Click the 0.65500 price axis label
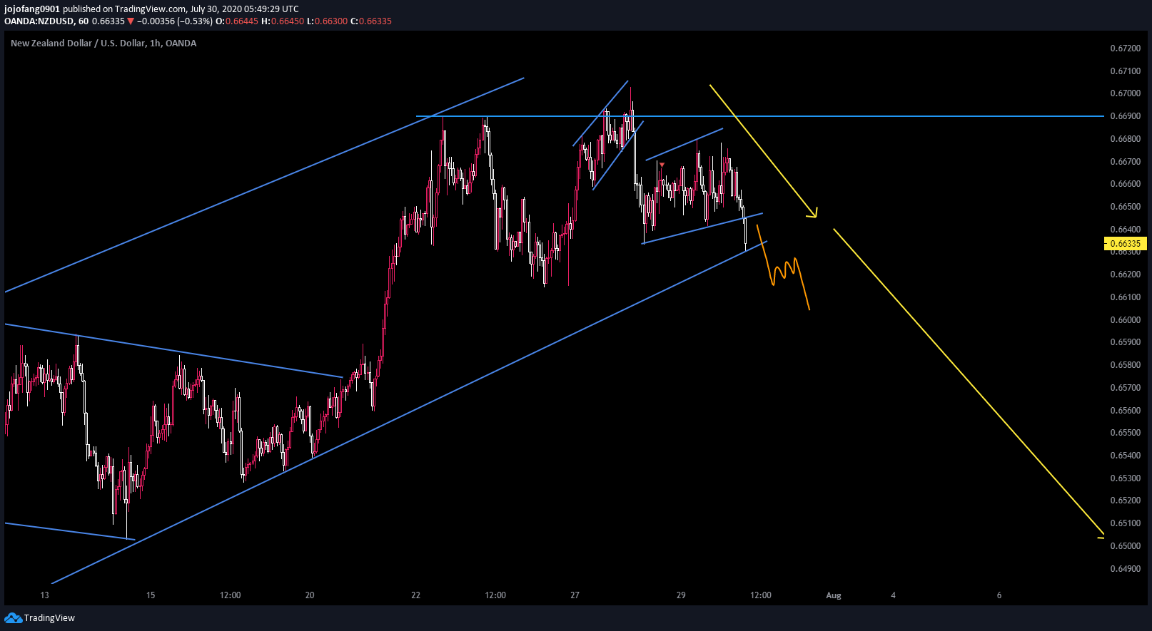This screenshot has height=631, width=1152. [x=1125, y=433]
